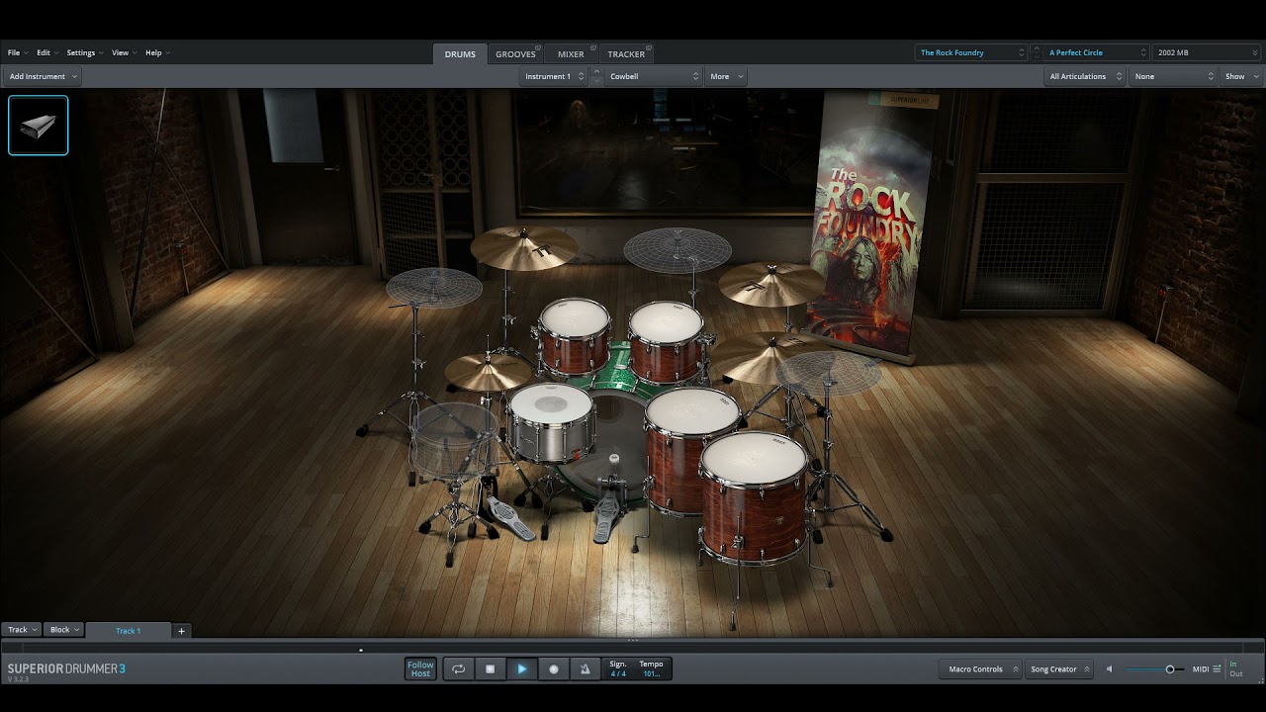The height and width of the screenshot is (712, 1266).
Task: Expand the Song Creator panel
Action: click(1059, 669)
